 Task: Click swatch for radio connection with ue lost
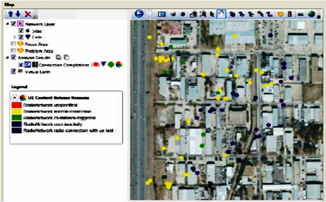coord(17,130)
